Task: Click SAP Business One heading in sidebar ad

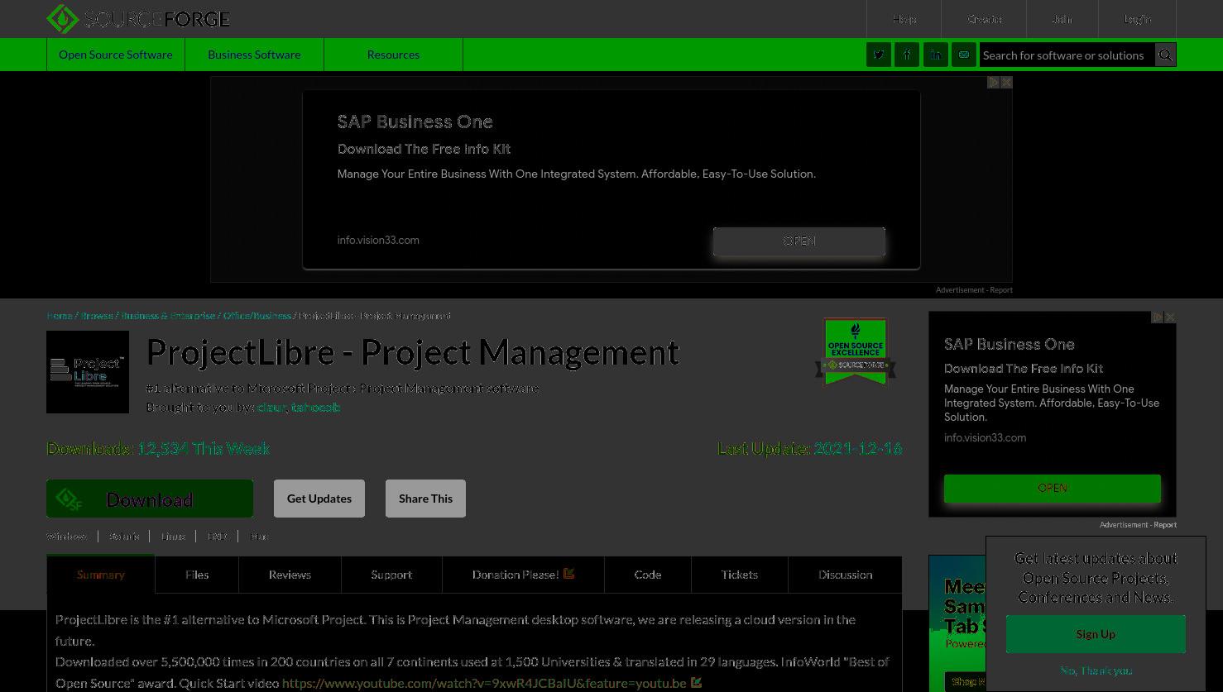Action: click(1010, 345)
